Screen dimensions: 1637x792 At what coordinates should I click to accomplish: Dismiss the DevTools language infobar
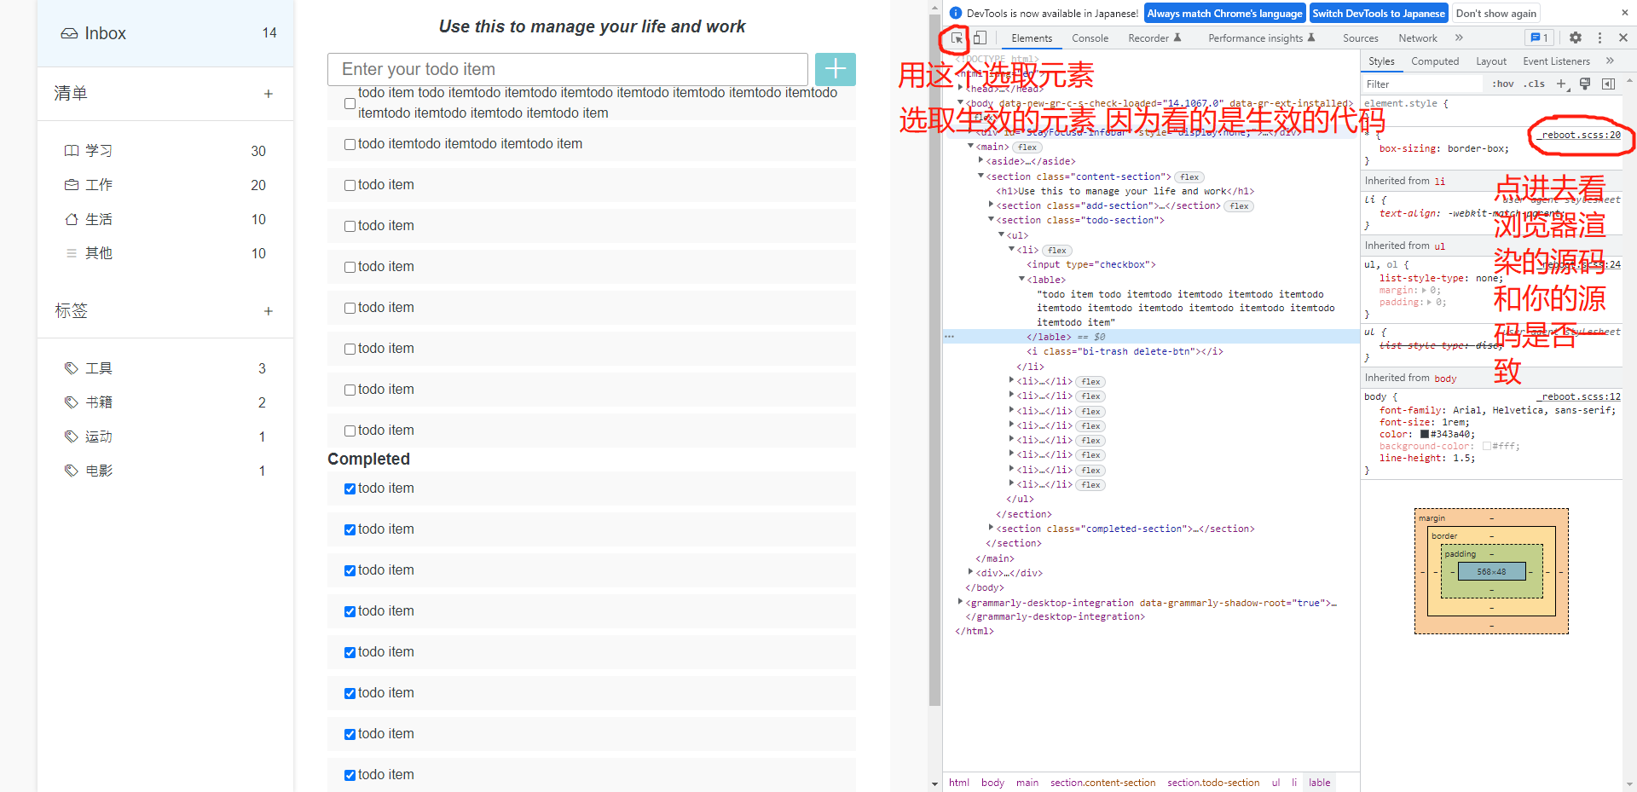[x=1624, y=13]
